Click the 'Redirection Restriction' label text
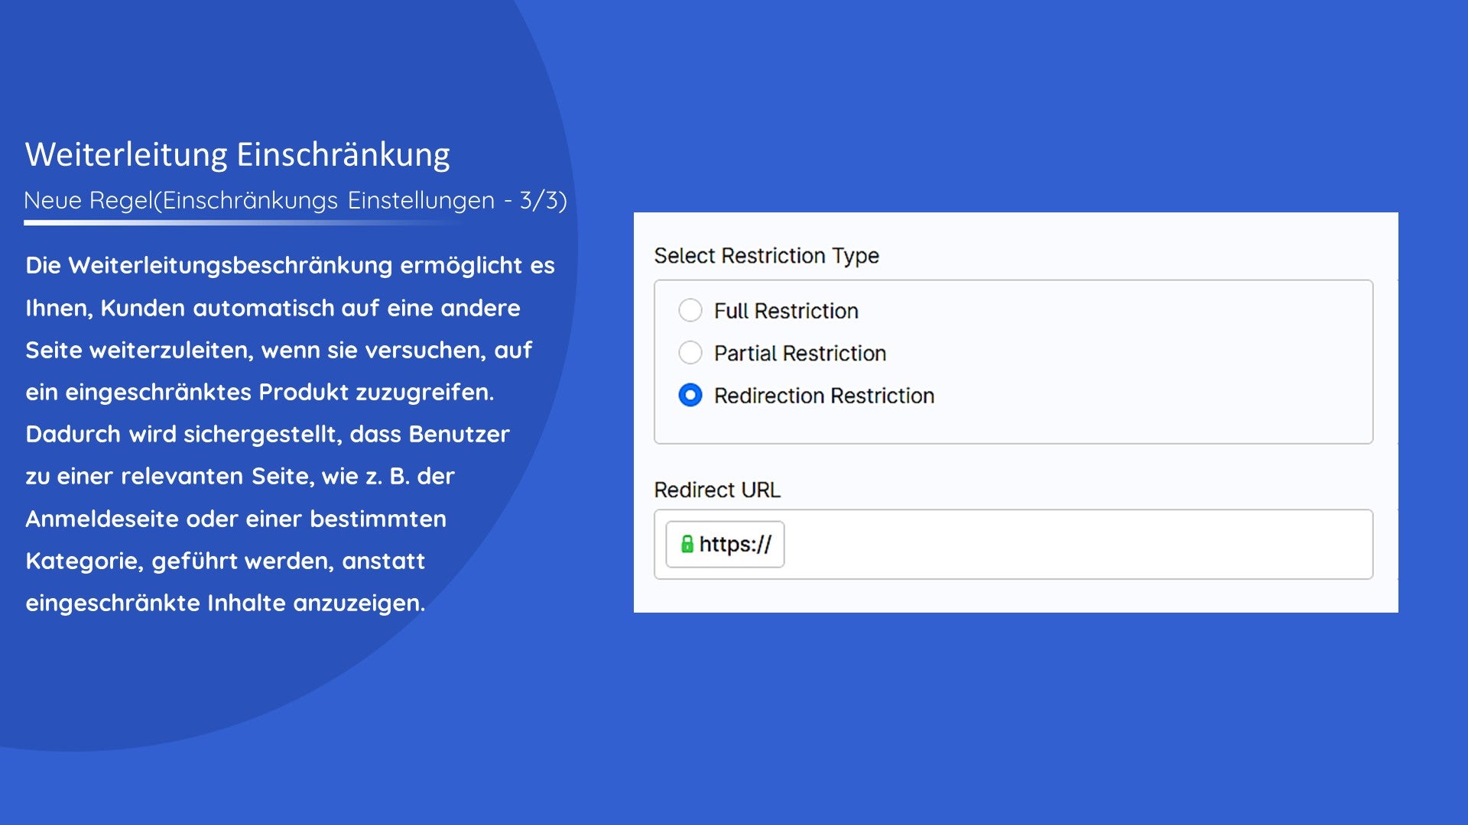This screenshot has width=1468, height=825. coord(824,396)
